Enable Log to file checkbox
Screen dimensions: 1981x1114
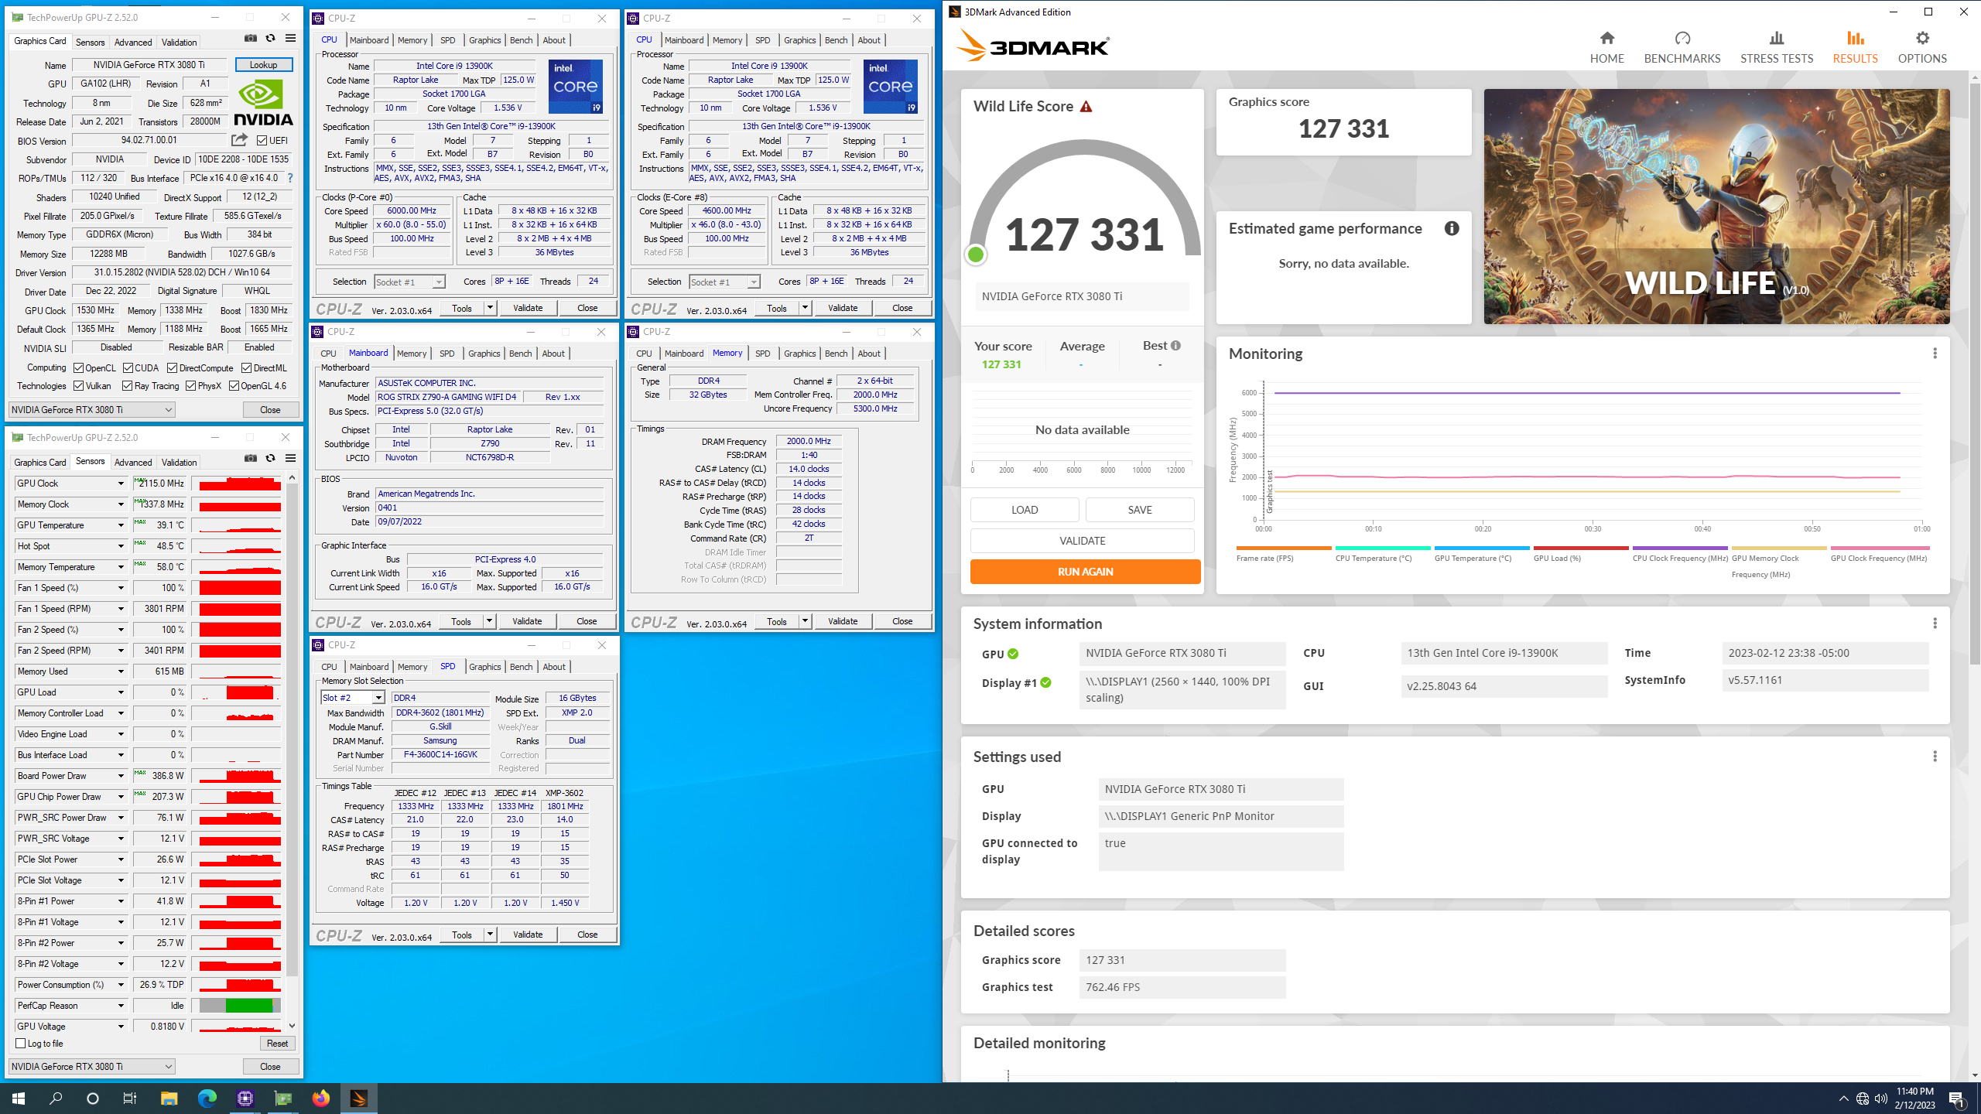(x=21, y=1044)
